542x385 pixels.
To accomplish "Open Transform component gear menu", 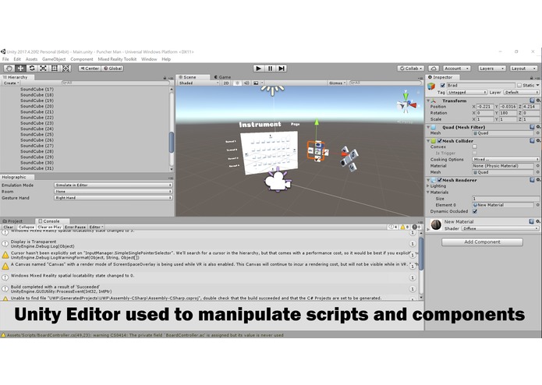I will click(x=538, y=101).
